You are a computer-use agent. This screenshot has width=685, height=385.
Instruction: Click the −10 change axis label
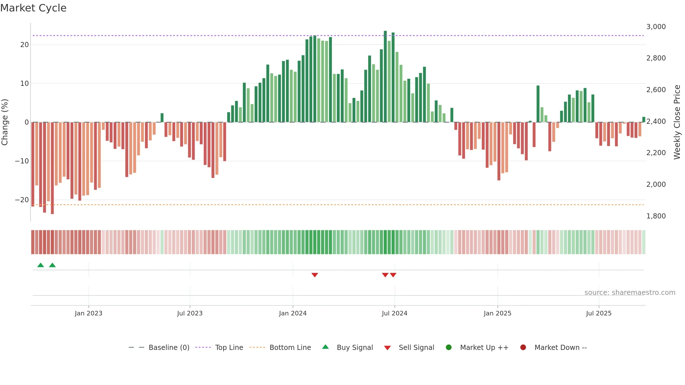click(x=22, y=161)
